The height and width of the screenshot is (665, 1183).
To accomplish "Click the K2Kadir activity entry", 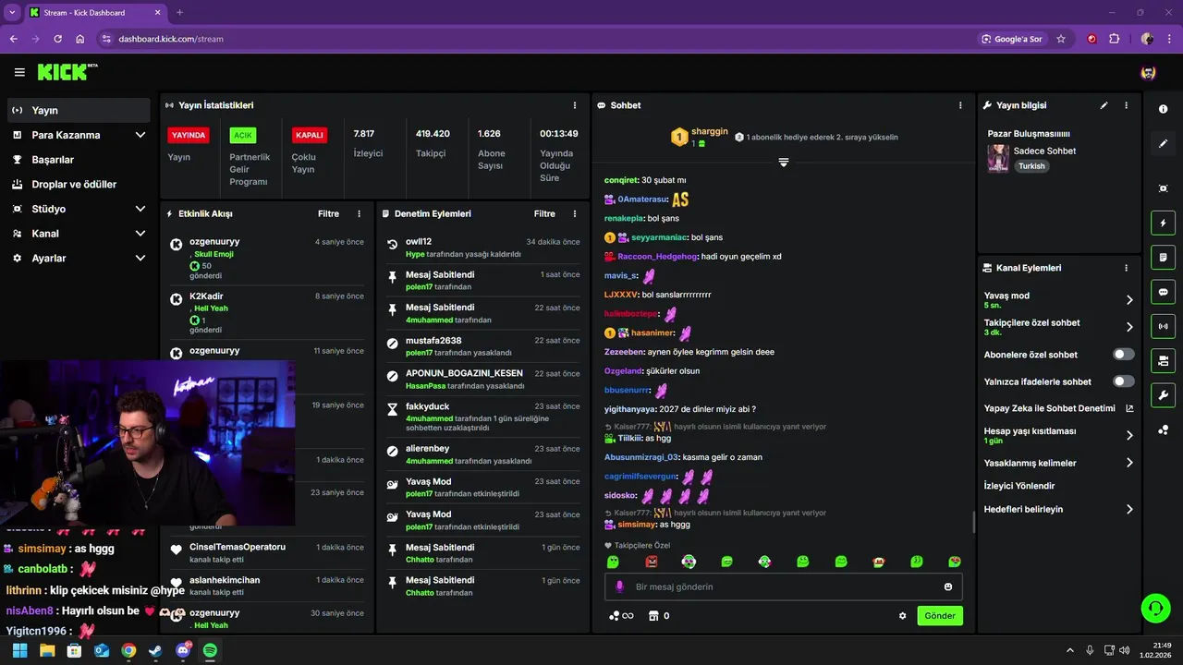I will (266, 311).
